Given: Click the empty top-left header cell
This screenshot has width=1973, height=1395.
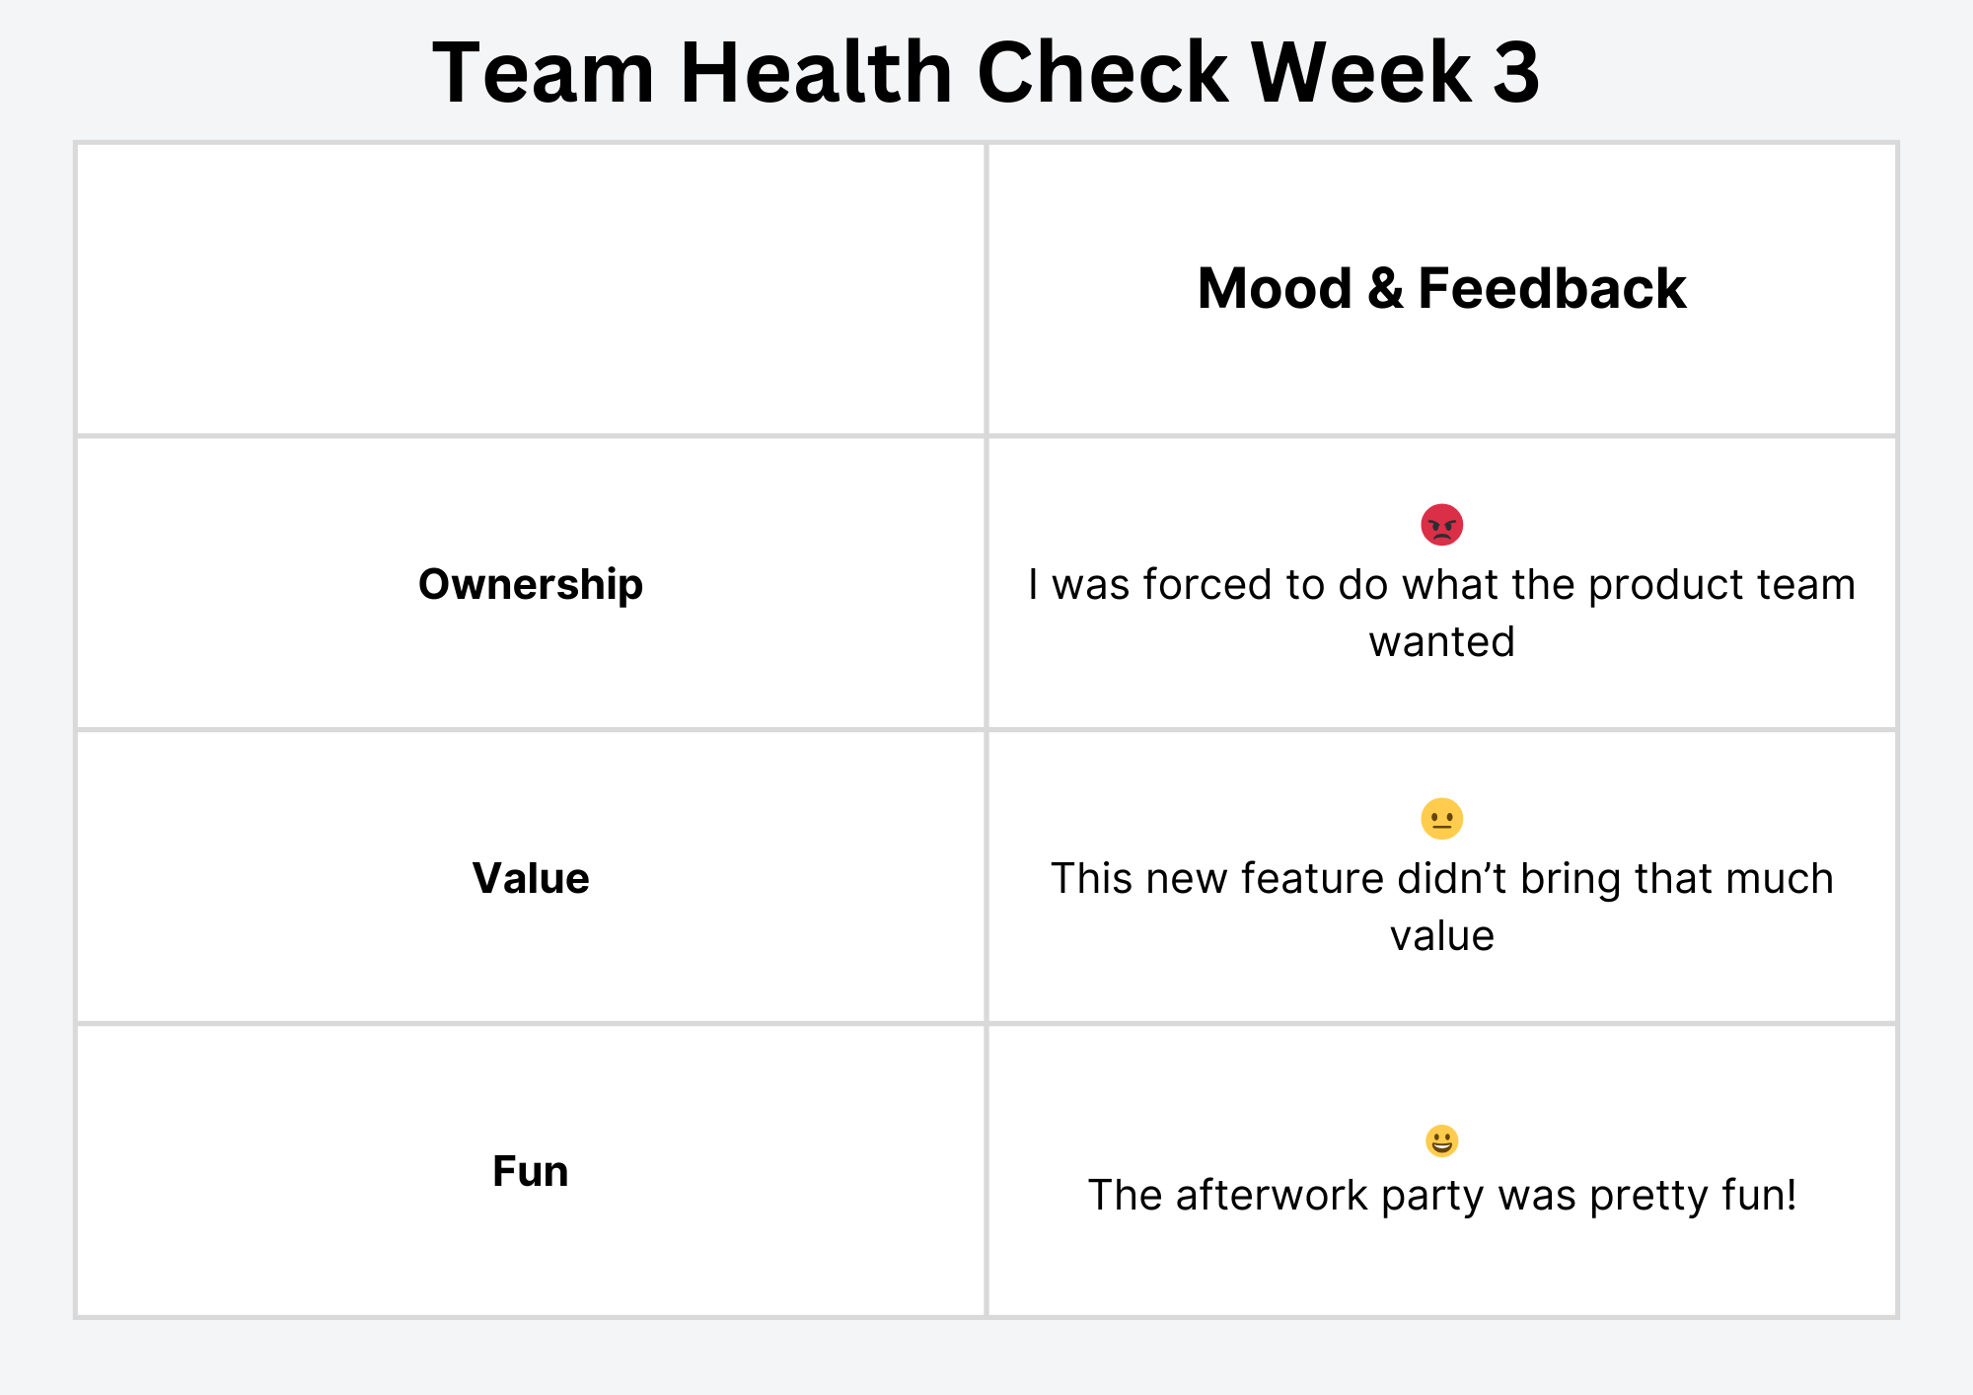Looking at the screenshot, I should click(531, 289).
